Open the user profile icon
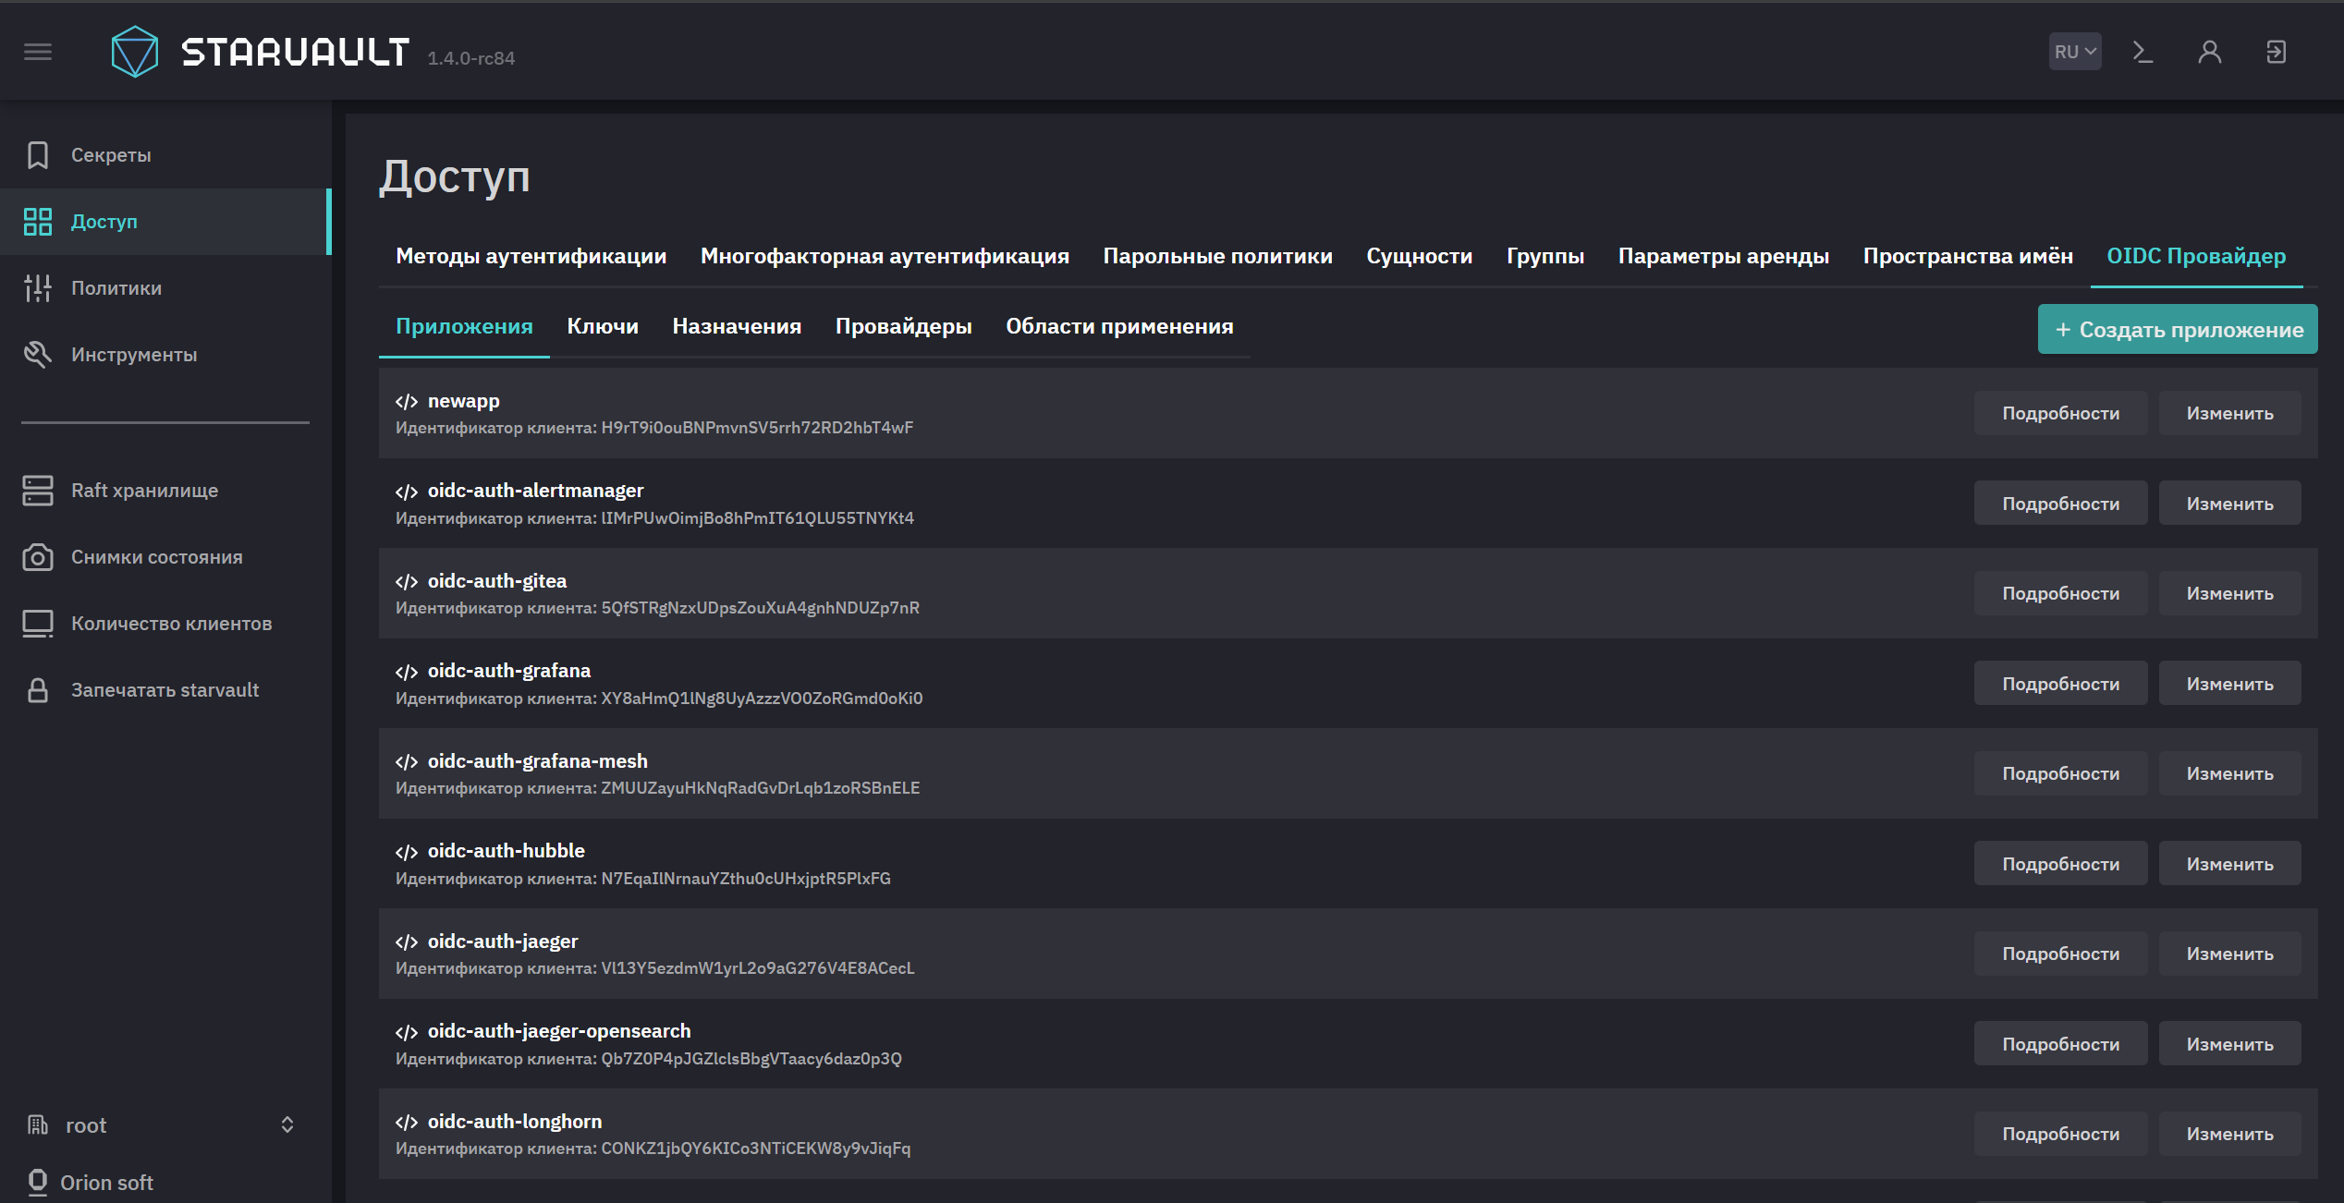The image size is (2344, 1203). click(x=2209, y=52)
